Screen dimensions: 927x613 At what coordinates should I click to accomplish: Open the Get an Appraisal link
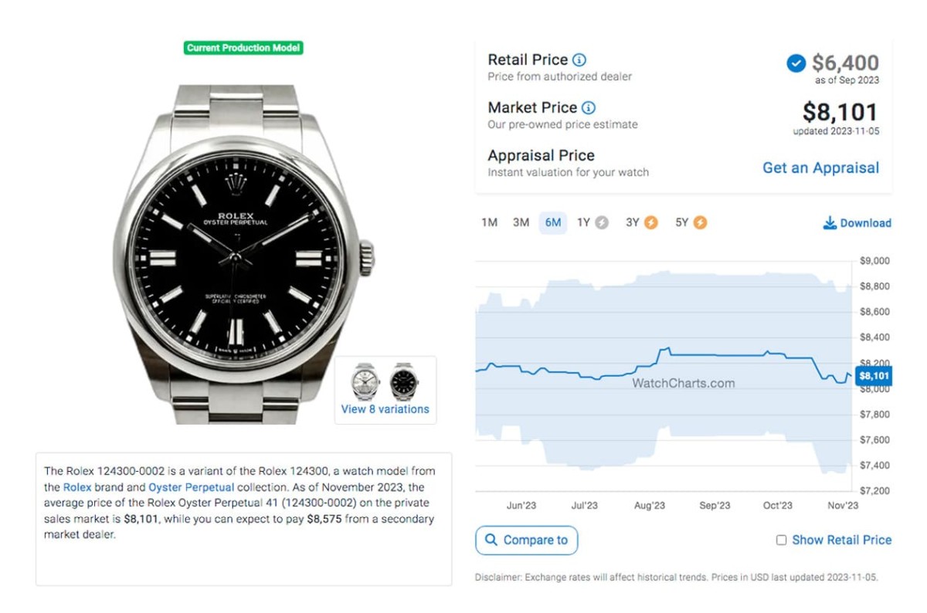click(820, 168)
